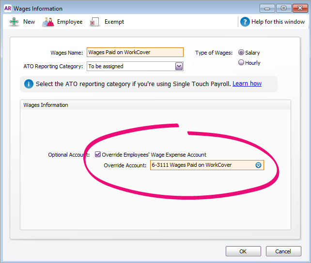The image size is (311, 263).
Task: Click the Exempt toolbar label
Action: coord(114,22)
